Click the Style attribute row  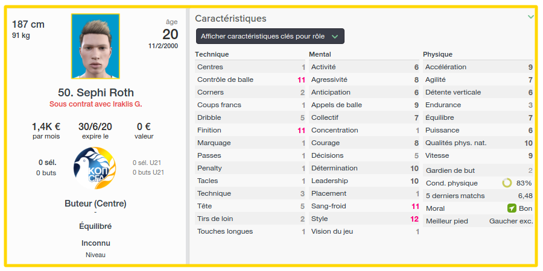(x=364, y=219)
